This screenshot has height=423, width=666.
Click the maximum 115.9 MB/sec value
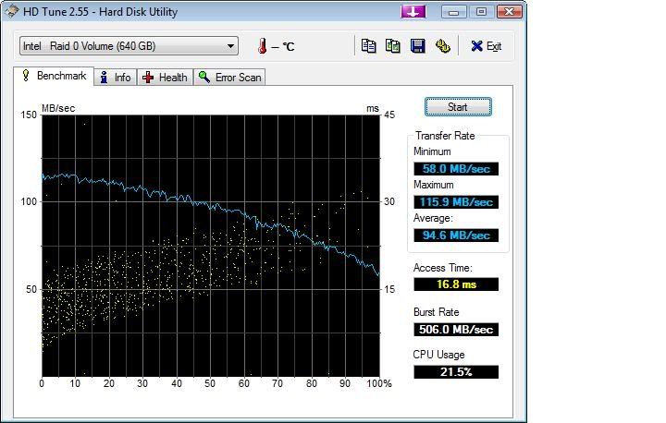point(456,202)
